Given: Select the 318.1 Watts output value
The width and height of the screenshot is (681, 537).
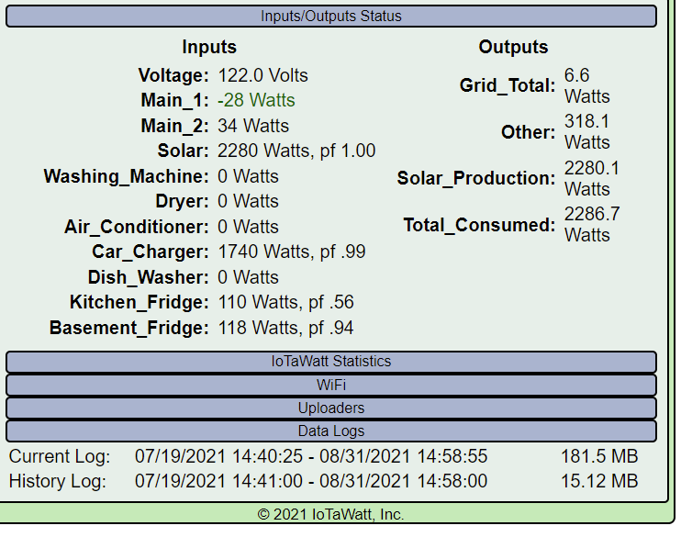Looking at the screenshot, I should [587, 131].
